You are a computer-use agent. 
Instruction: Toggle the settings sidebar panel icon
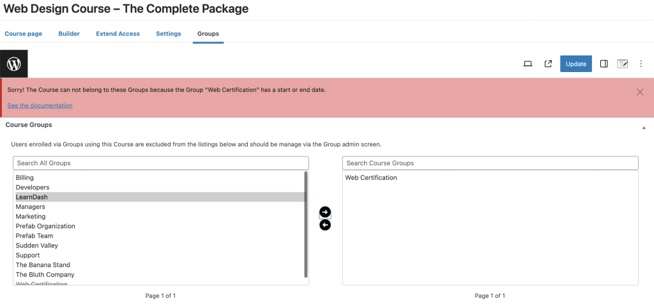(604, 64)
